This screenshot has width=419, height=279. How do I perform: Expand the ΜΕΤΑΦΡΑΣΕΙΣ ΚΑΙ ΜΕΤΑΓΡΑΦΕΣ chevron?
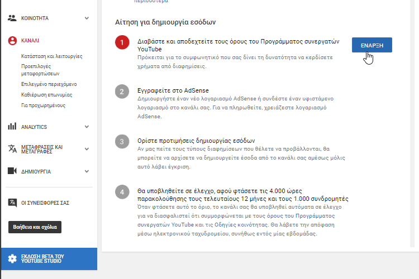click(x=87, y=149)
